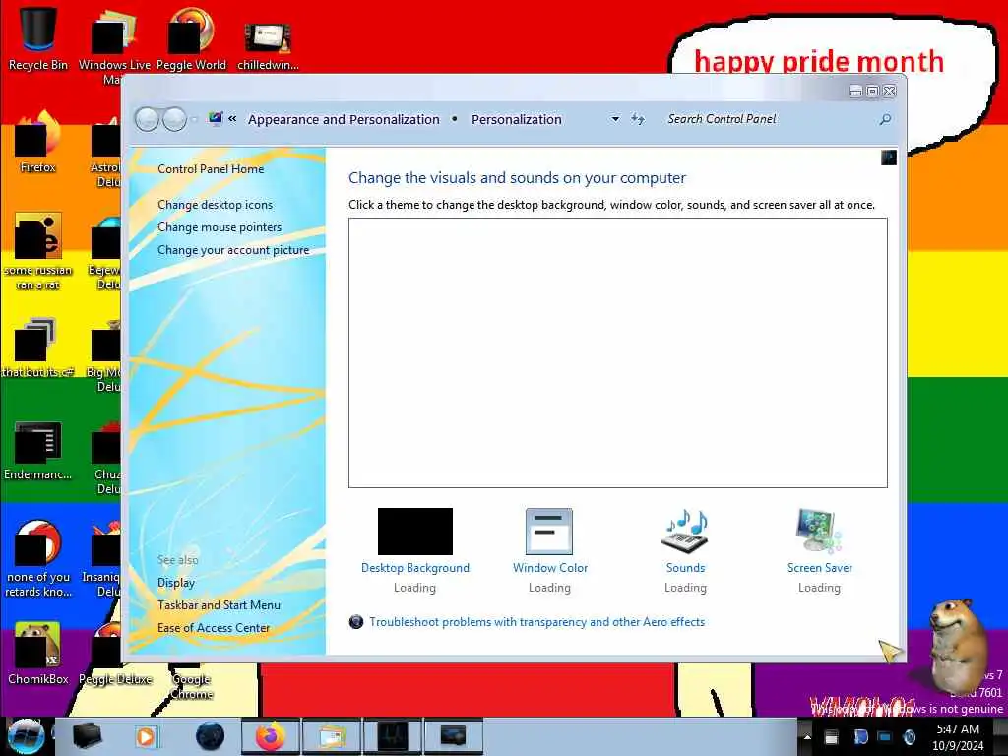Open Endermanc... desktop icon

coord(38,450)
